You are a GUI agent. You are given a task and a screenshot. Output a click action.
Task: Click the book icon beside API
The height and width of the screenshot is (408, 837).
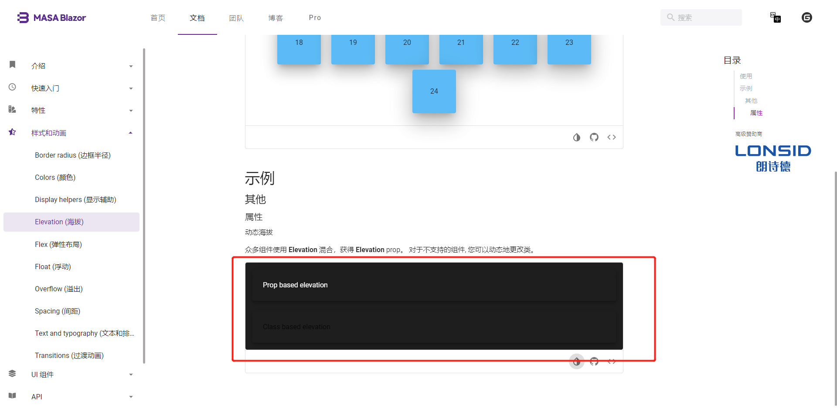click(12, 396)
